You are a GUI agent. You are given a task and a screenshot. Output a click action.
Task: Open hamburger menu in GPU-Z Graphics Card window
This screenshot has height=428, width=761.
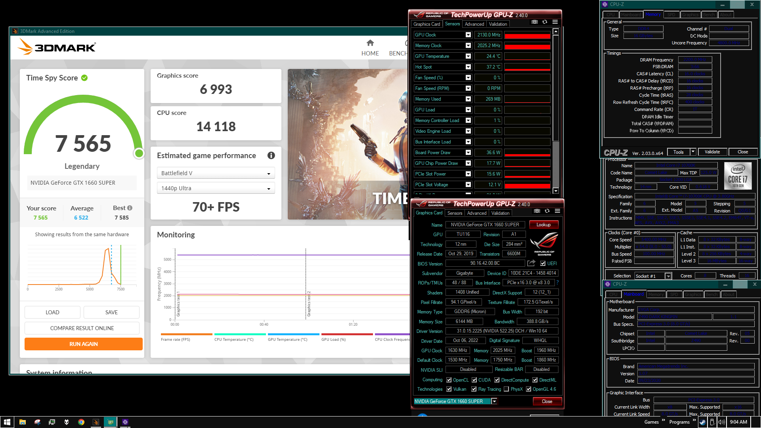tap(558, 211)
